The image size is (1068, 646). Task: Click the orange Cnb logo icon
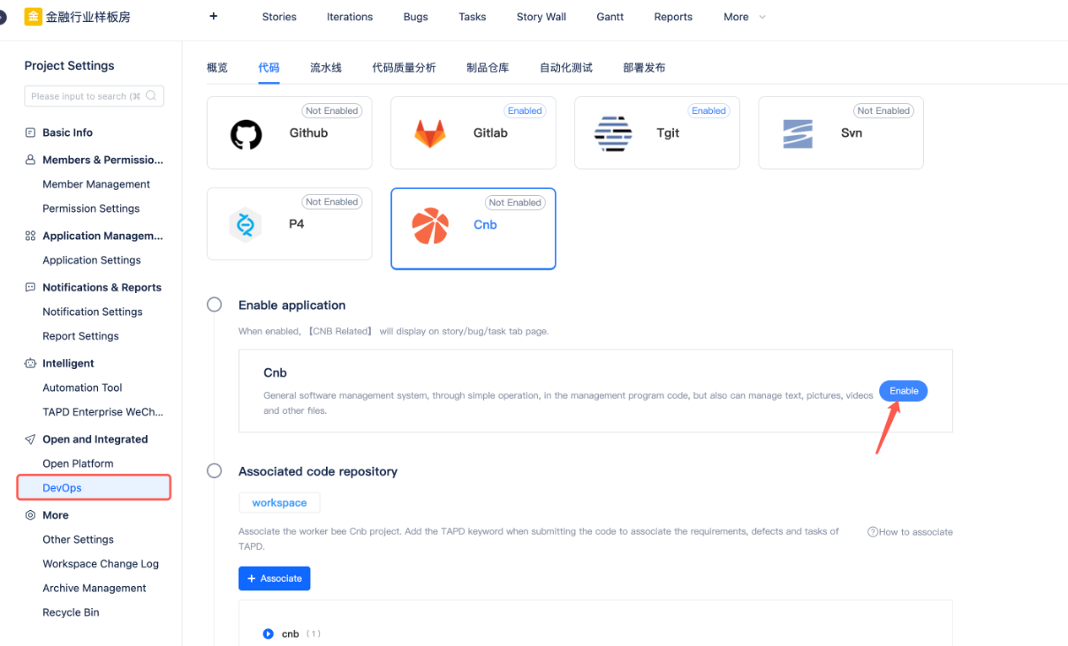[430, 226]
